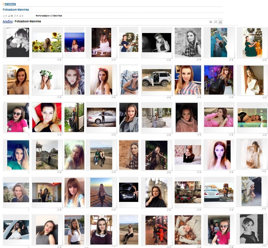
Task: Click the user icon beside malvinka
Action: tap(3, 4)
